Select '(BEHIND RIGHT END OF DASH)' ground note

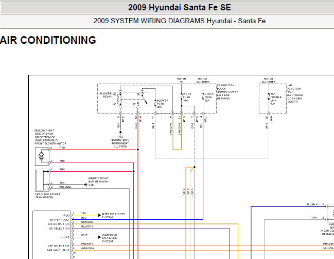98,180
